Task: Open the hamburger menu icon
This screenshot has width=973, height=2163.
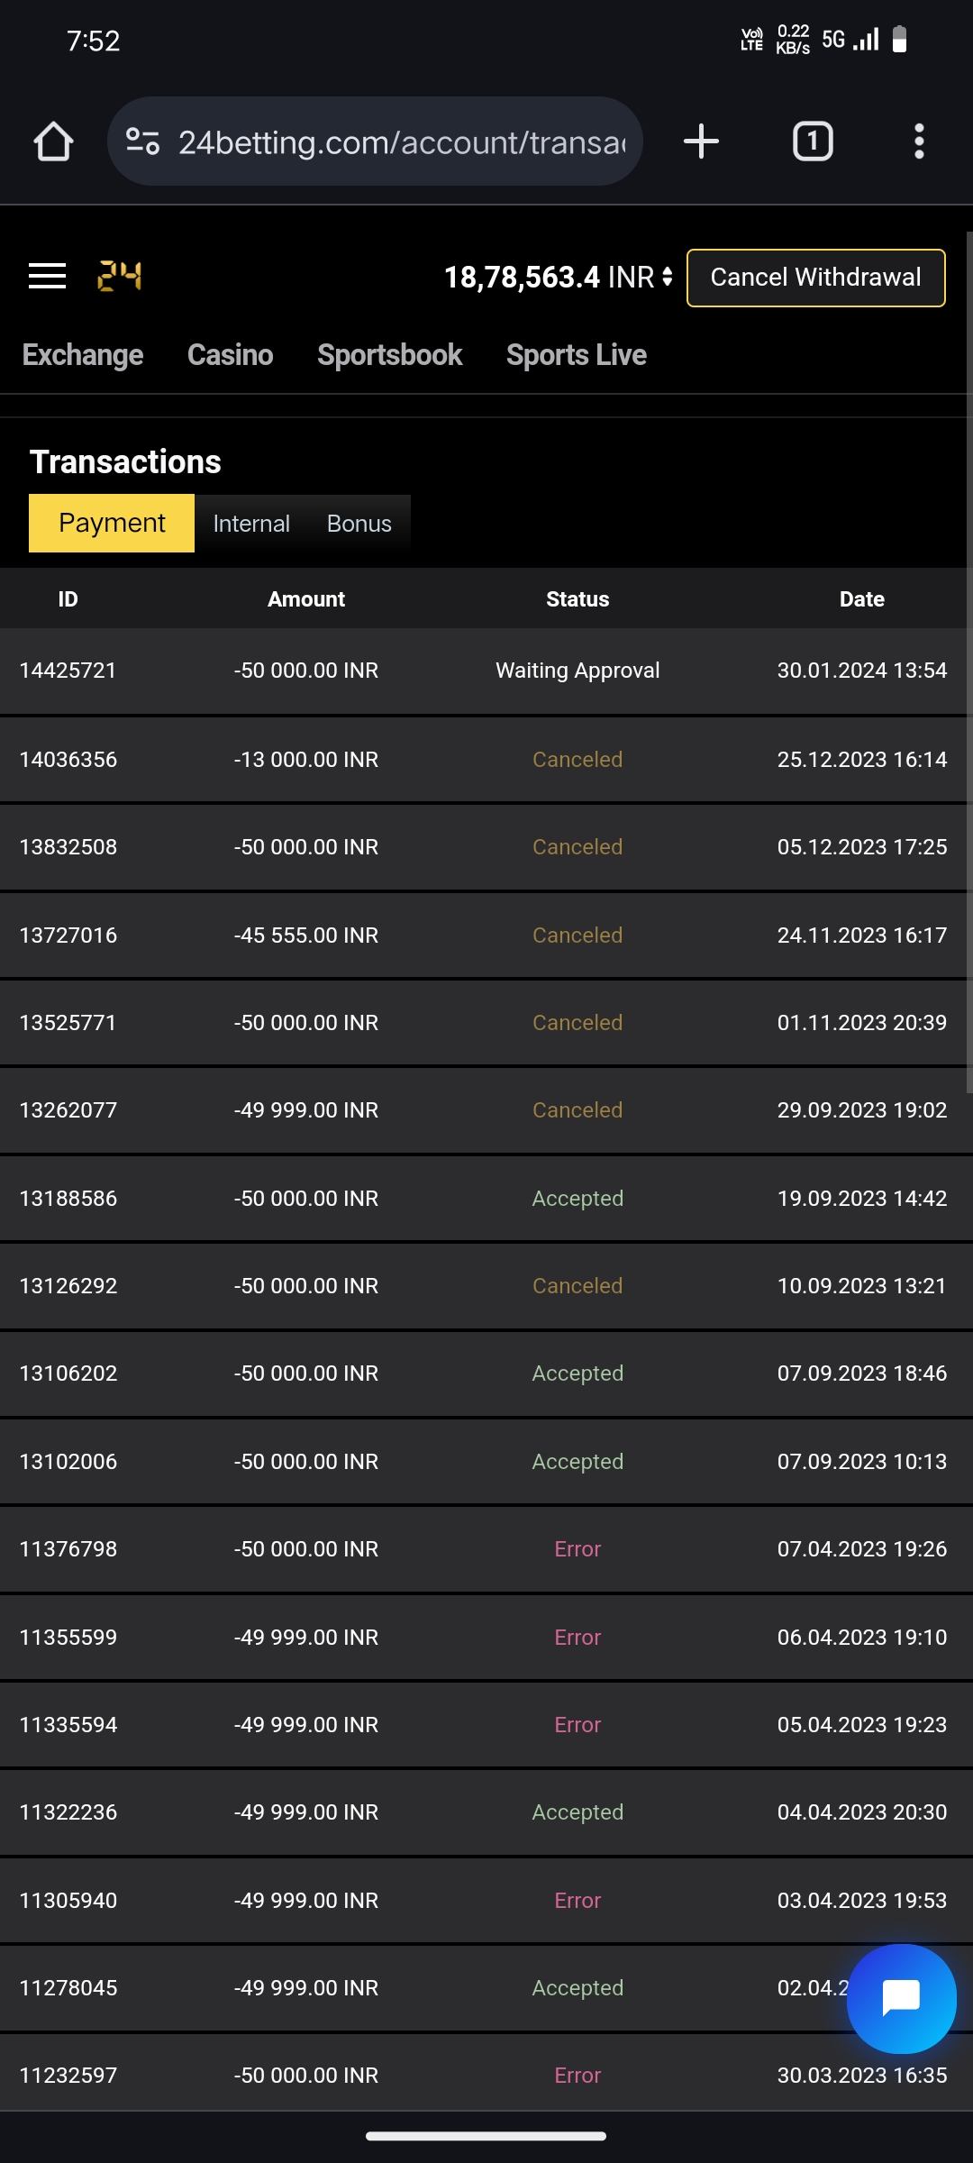Action: [47, 276]
